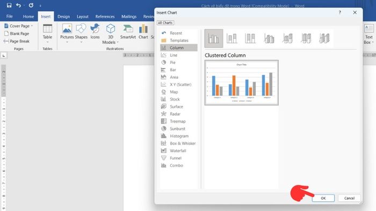The image size is (376, 211).
Task: Select Treemap chart category
Action: tap(179, 122)
